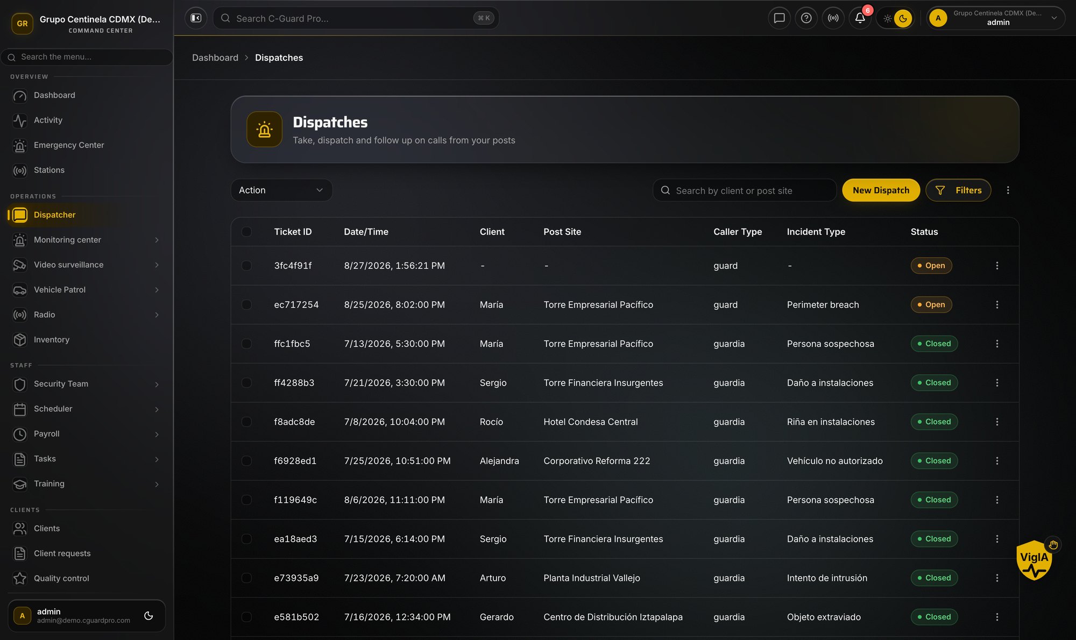The width and height of the screenshot is (1076, 640).
Task: Open VigIA assistant shield badge
Action: click(1034, 560)
